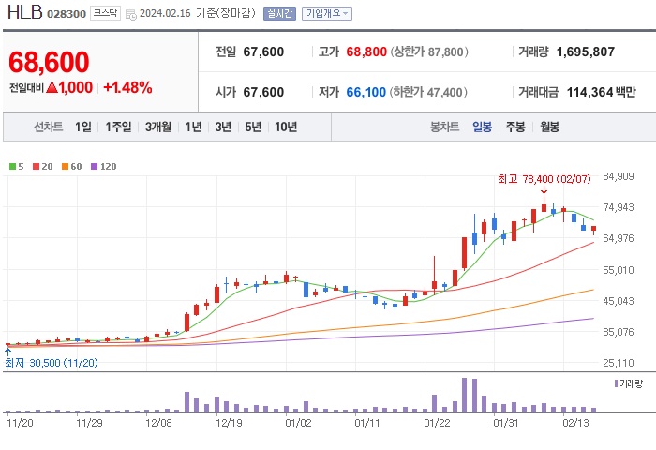Image resolution: width=656 pixels, height=450 pixels.
Task: Click the 실시간 real-time button
Action: coord(279,14)
